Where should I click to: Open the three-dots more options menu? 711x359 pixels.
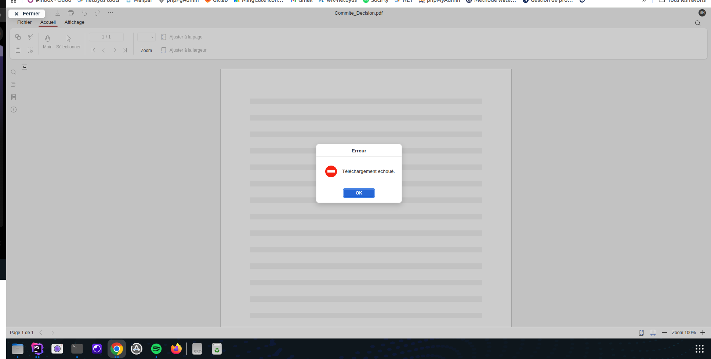110,13
